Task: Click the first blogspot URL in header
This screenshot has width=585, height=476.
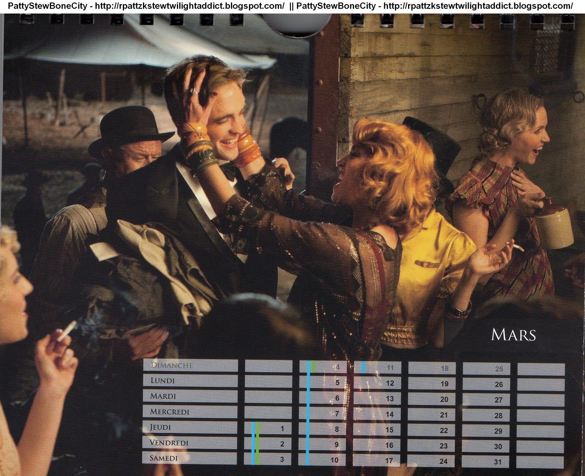Action: click(189, 6)
